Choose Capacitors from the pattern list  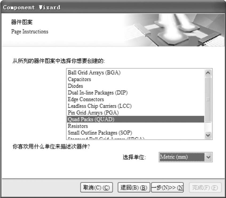[136, 79]
